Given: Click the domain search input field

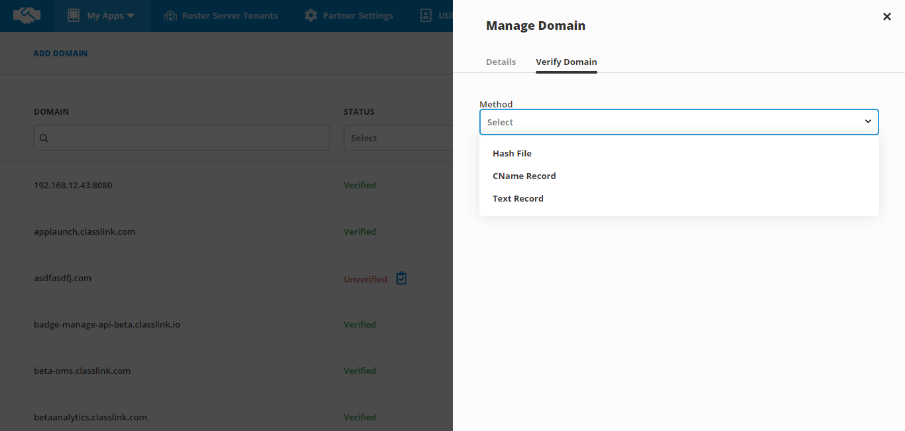Looking at the screenshot, I should click(x=182, y=138).
